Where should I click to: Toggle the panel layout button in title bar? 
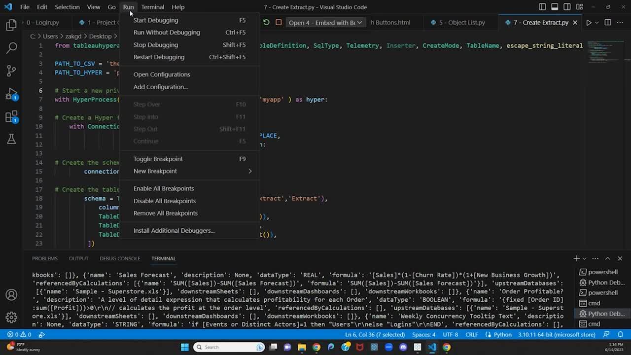tap(555, 7)
